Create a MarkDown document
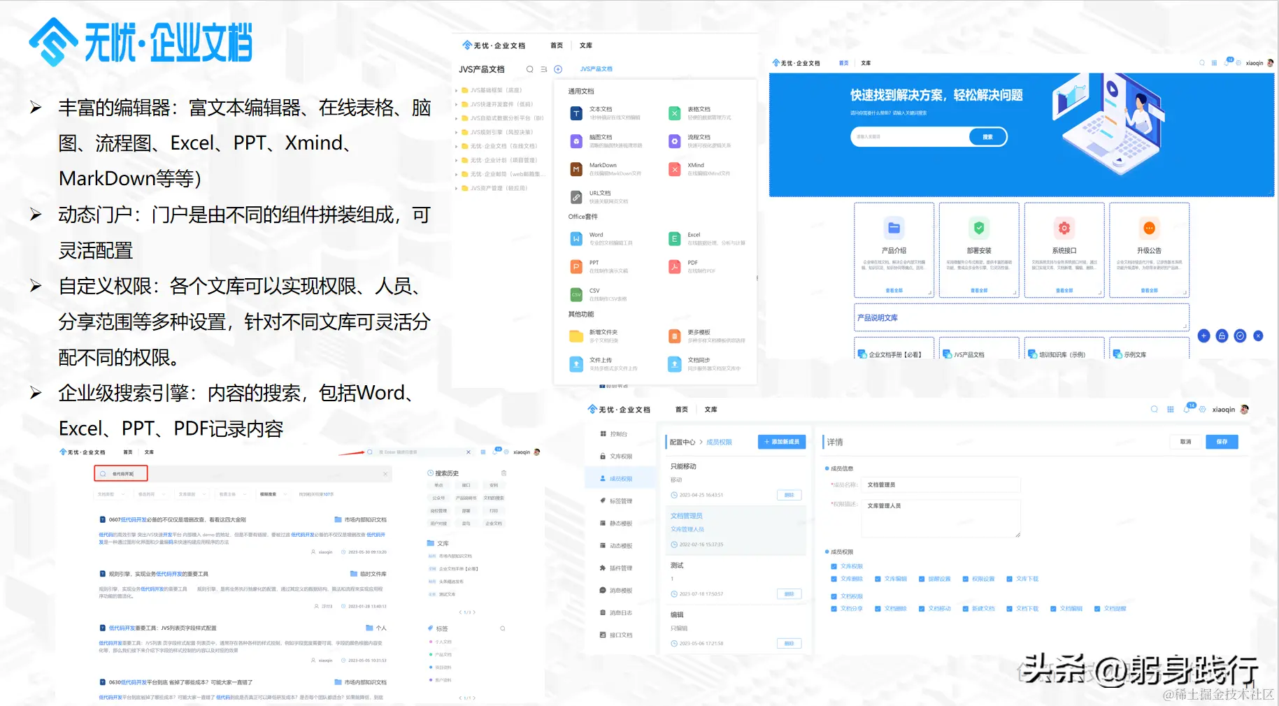The image size is (1279, 706). click(x=606, y=169)
